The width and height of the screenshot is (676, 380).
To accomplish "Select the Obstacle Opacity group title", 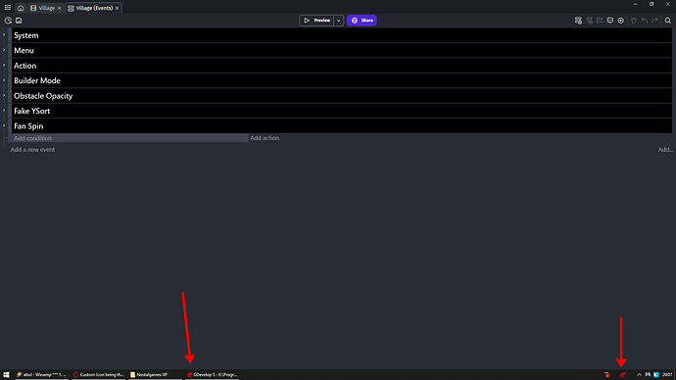I will pyautogui.click(x=43, y=96).
